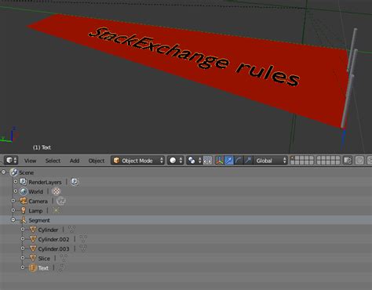Select the World label
372x290 pixels.
tap(35, 191)
